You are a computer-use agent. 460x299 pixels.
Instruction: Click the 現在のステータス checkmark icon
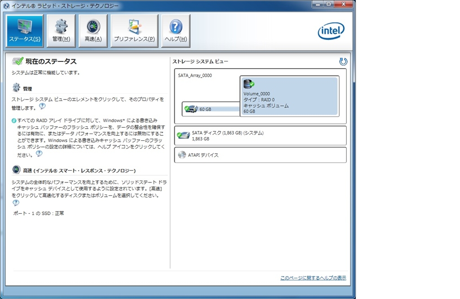pos(18,61)
